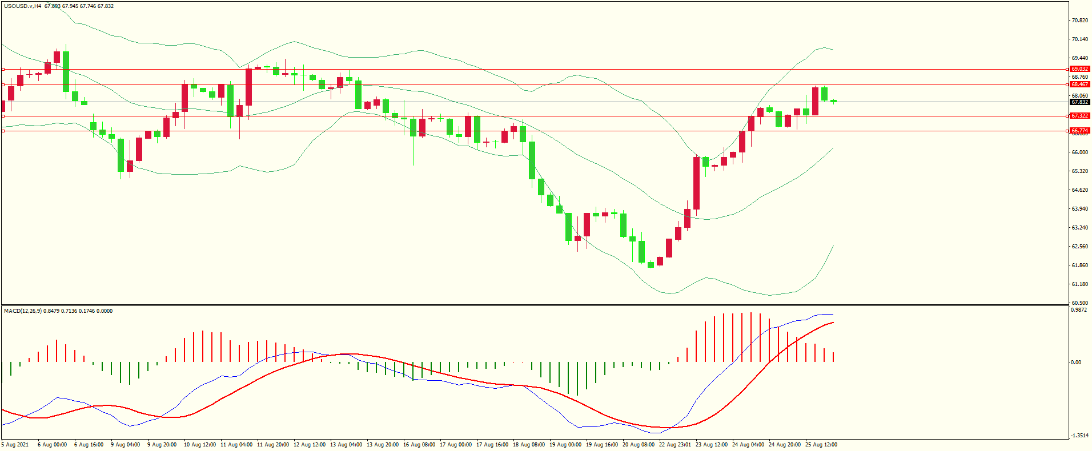Click the 19 Aug 16:00 time label
The height and width of the screenshot is (451, 1092).
[602, 445]
